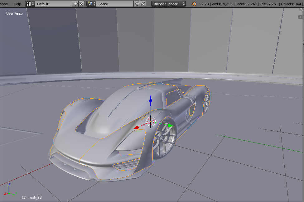Click the User Persp view label
304x202 pixels.
(14, 13)
